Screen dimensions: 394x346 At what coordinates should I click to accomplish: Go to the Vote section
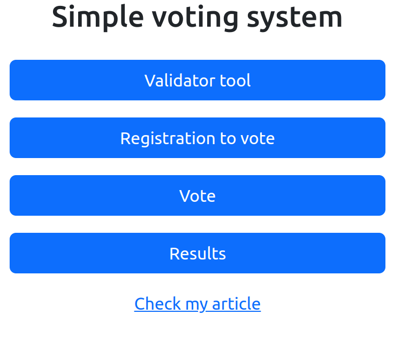click(197, 195)
